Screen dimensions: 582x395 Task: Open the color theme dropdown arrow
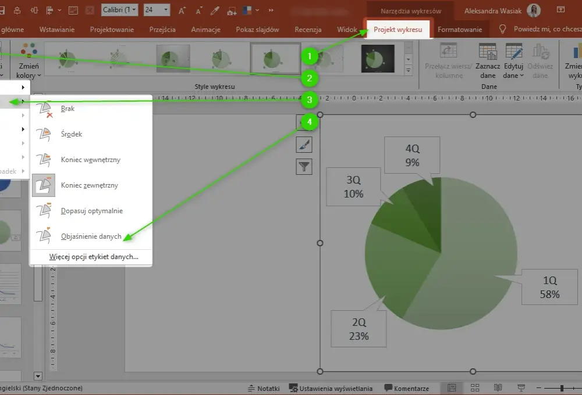pyautogui.click(x=257, y=10)
